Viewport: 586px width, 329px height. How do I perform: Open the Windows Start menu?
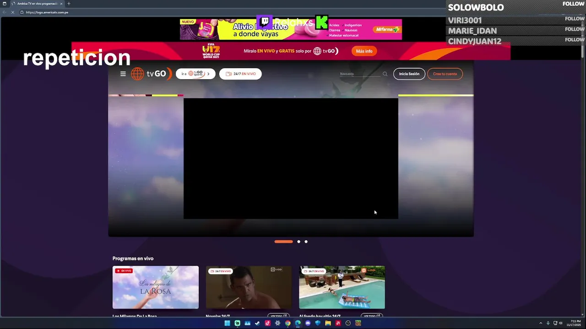(227, 323)
